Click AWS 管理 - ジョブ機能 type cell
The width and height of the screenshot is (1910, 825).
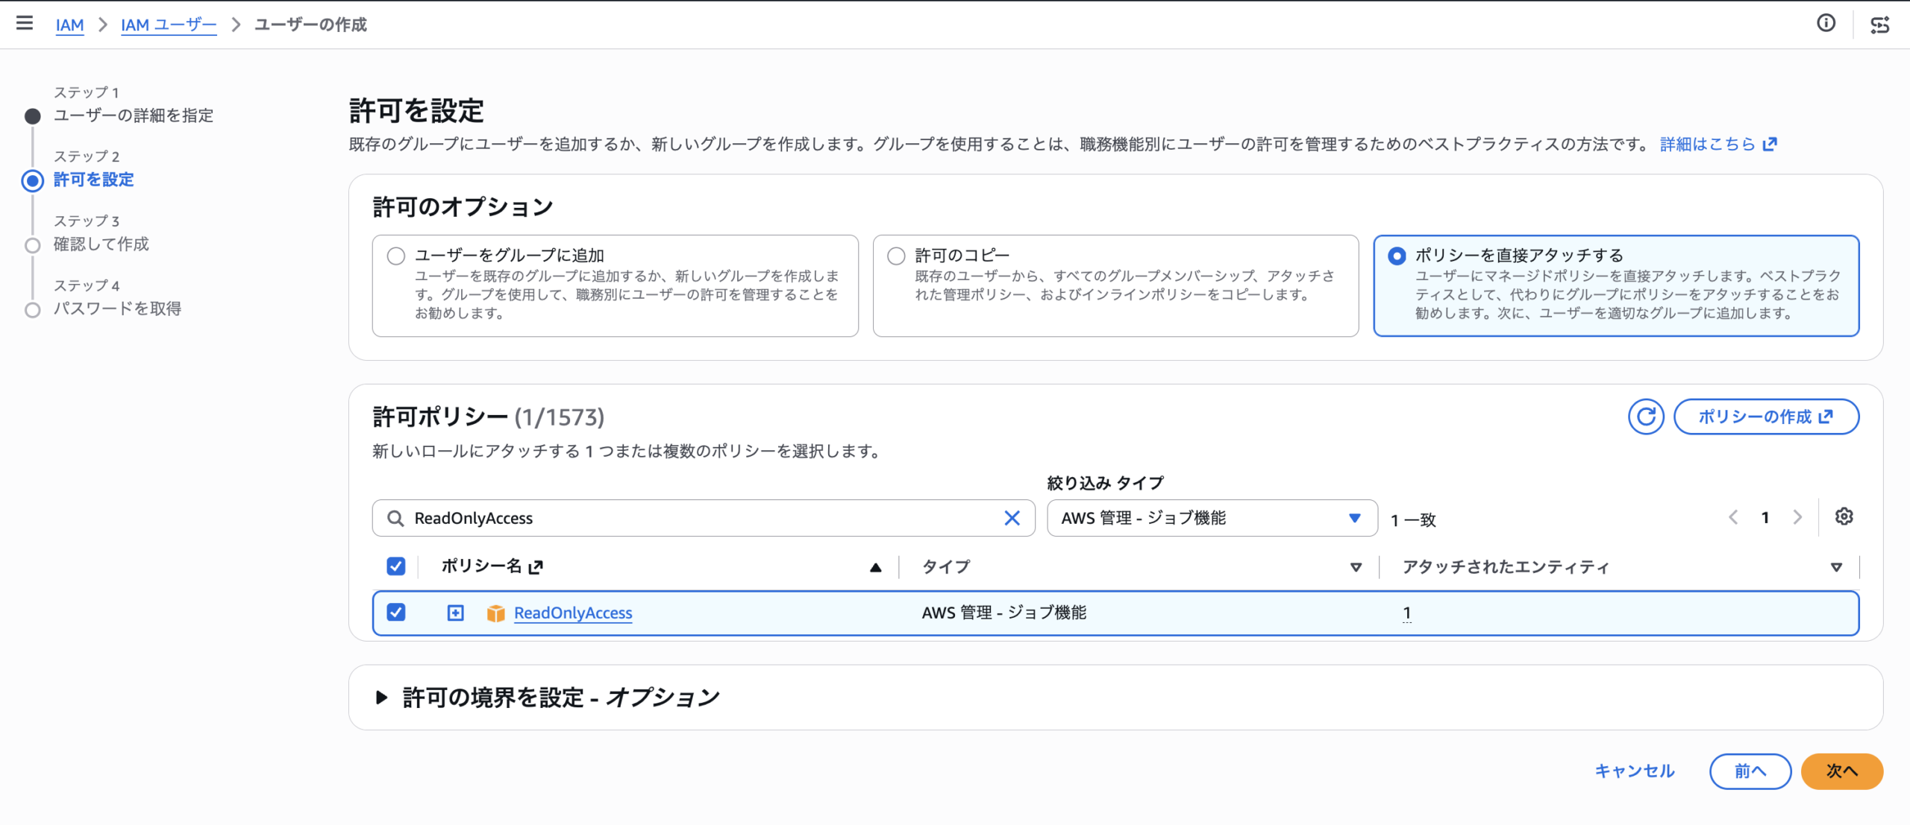(x=1003, y=613)
